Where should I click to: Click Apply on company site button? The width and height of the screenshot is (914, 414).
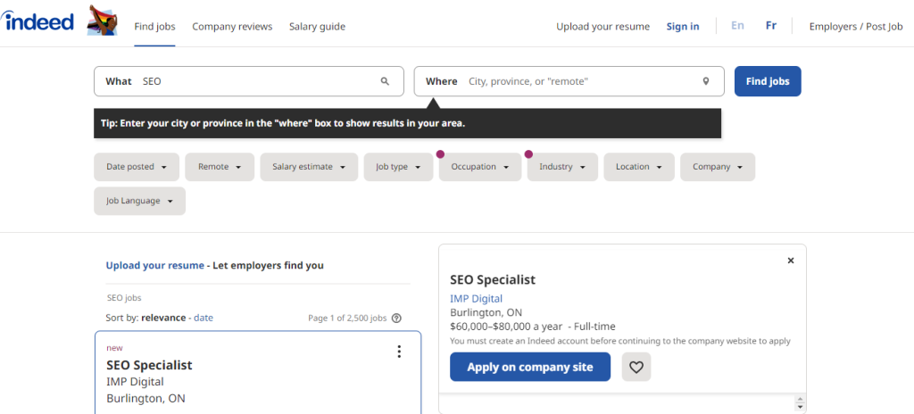click(530, 367)
